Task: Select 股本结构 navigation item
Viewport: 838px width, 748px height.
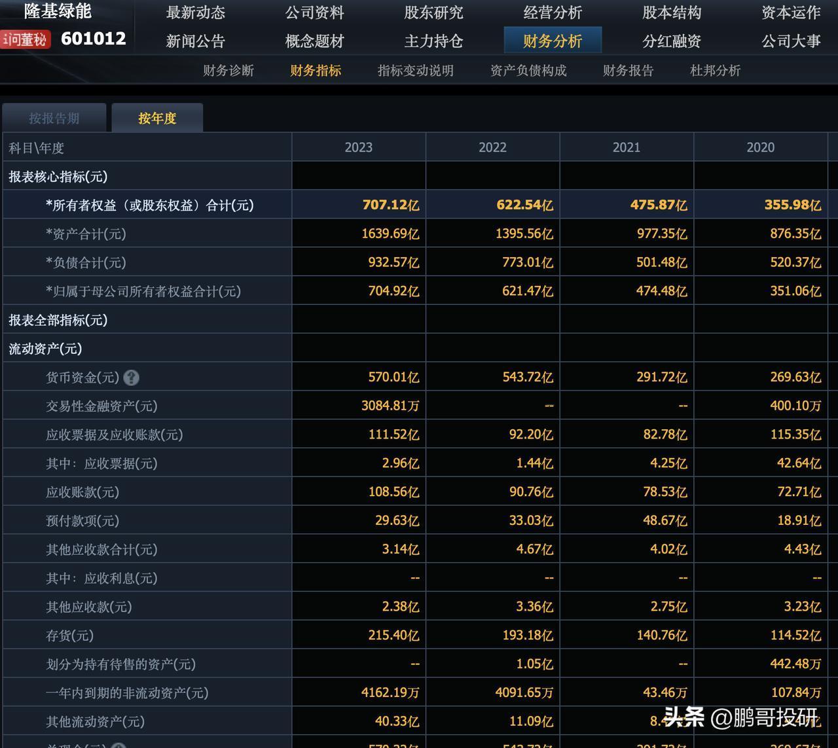Action: [672, 12]
